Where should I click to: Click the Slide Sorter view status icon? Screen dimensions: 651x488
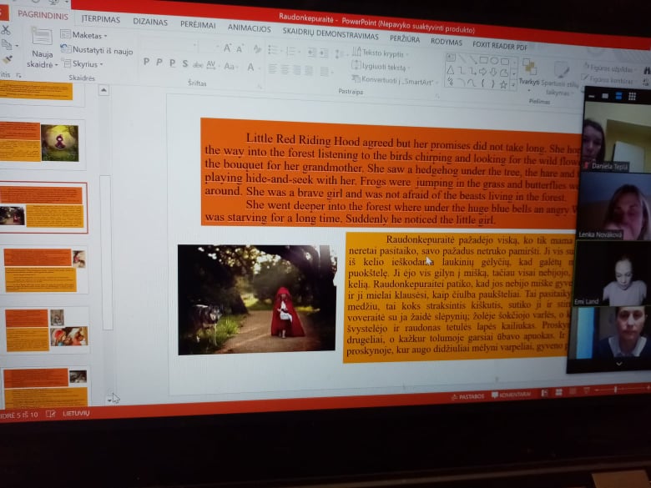(x=559, y=392)
